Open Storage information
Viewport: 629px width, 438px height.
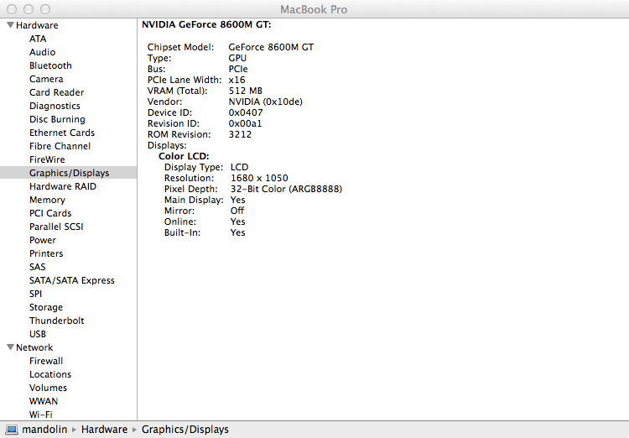46,307
